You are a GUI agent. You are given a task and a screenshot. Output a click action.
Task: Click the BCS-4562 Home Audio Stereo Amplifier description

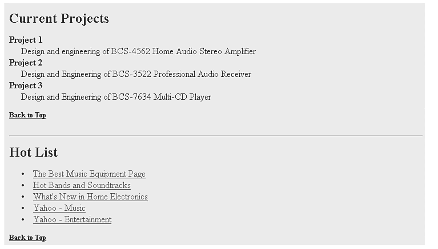click(138, 51)
